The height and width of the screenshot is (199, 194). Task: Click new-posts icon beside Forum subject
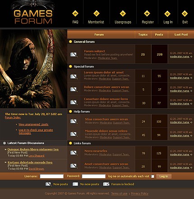click(x=74, y=55)
